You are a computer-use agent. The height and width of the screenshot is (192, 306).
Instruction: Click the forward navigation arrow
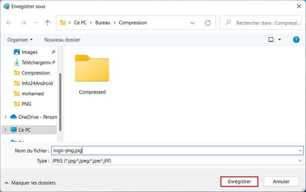click(x=23, y=23)
